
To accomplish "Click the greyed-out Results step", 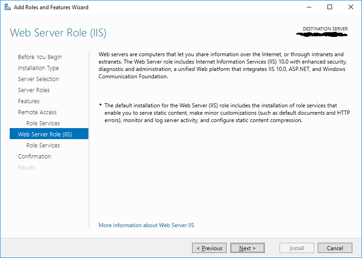I will (27, 168).
